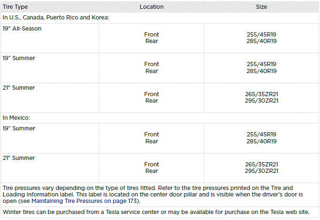Screen dimensions: 320x220
Task: Click the first 295/30ZR21 rear size value
Action: tap(262, 101)
